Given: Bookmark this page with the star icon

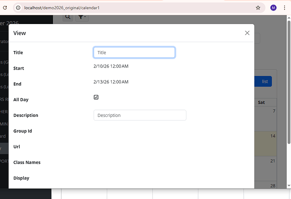Looking at the screenshot, I should (258, 8).
